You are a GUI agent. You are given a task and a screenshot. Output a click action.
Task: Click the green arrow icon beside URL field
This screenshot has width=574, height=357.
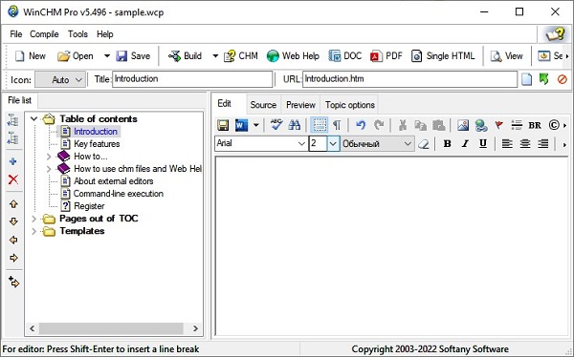pyautogui.click(x=544, y=79)
